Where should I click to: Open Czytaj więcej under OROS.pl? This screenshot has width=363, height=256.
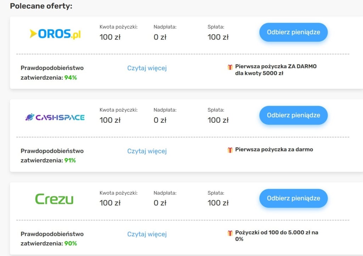(147, 68)
